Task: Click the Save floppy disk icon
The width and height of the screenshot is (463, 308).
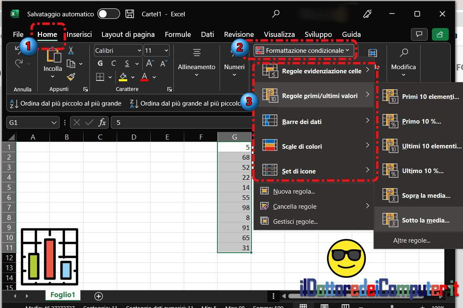Action: tap(130, 14)
